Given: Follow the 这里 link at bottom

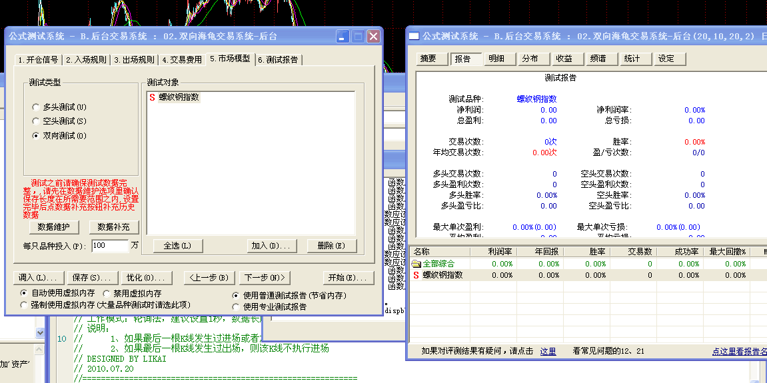Looking at the screenshot, I should pos(548,351).
